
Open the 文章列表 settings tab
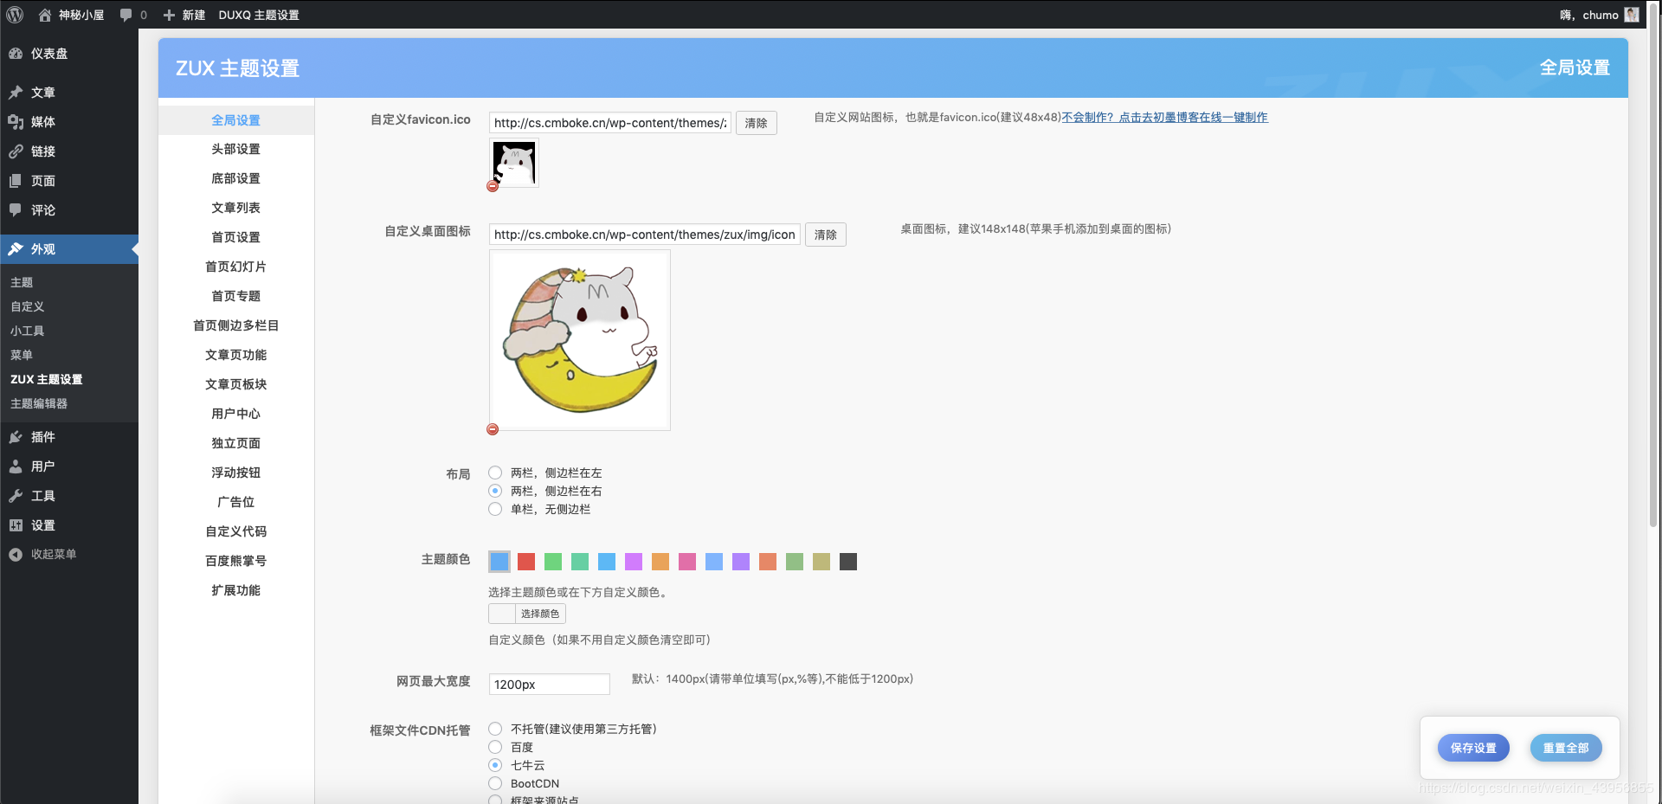click(x=236, y=208)
